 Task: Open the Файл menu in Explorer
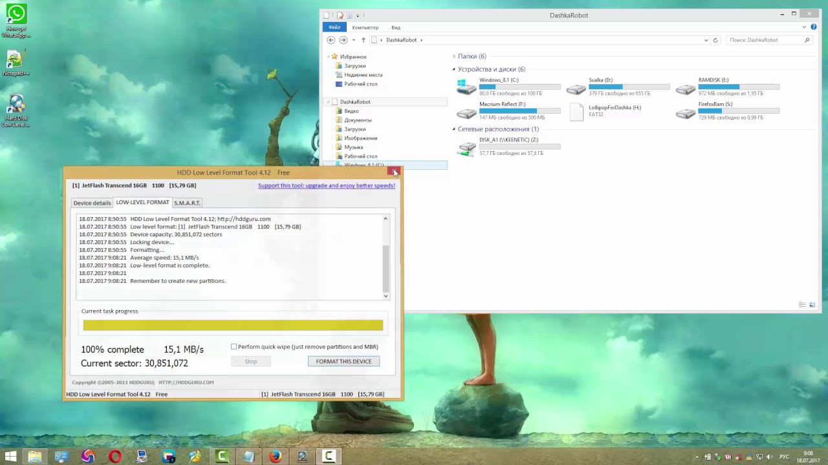click(334, 27)
